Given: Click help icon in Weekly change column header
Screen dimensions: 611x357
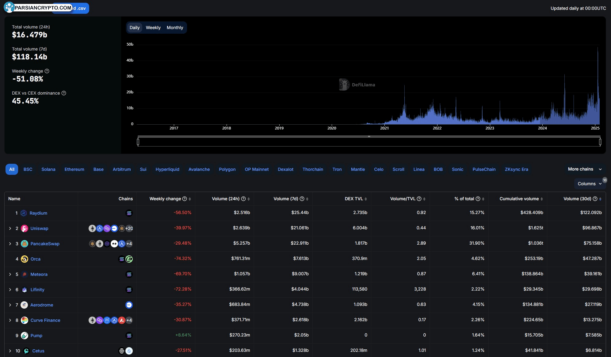Looking at the screenshot, I should [x=185, y=199].
